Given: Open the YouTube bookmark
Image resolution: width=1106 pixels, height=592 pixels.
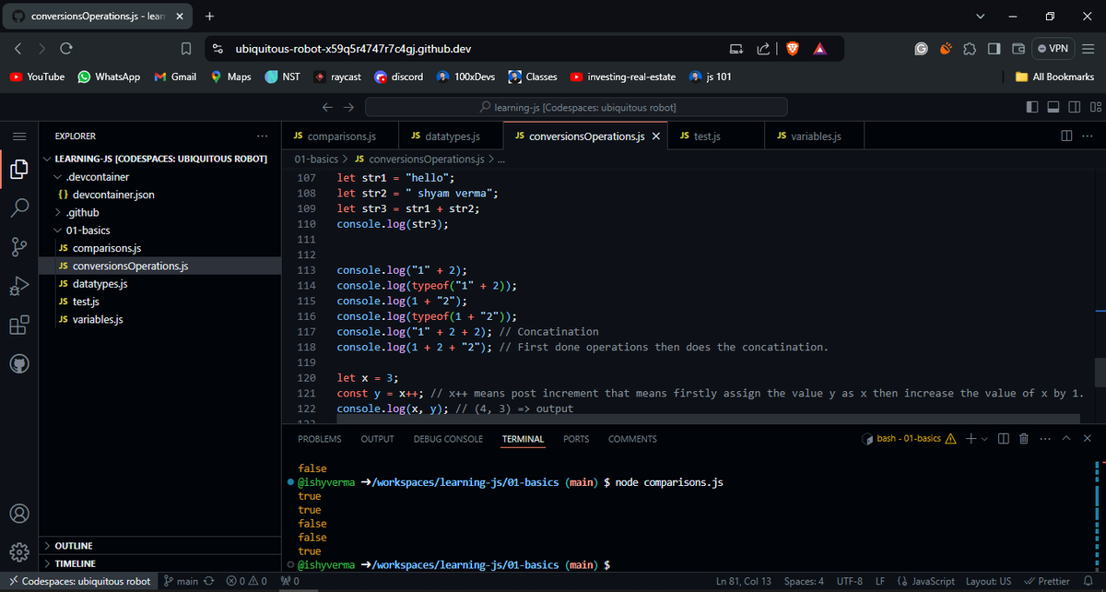Looking at the screenshot, I should 38,77.
